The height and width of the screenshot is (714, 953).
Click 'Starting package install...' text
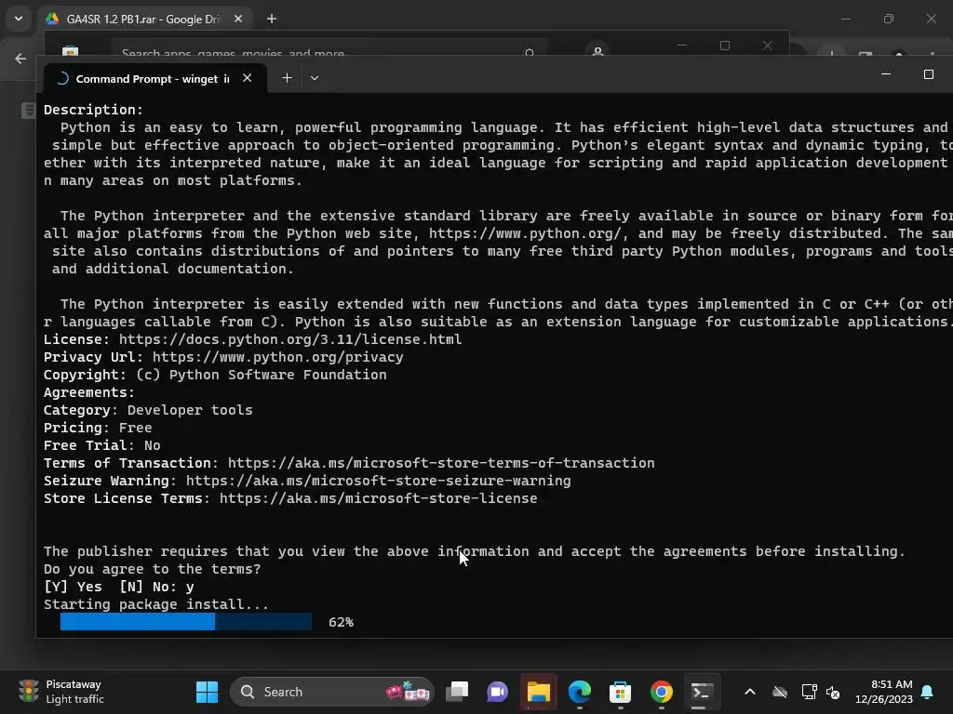point(155,604)
